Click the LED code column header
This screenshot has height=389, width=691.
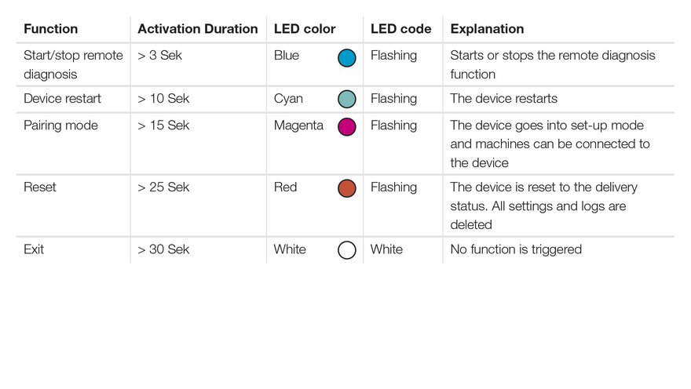(401, 29)
